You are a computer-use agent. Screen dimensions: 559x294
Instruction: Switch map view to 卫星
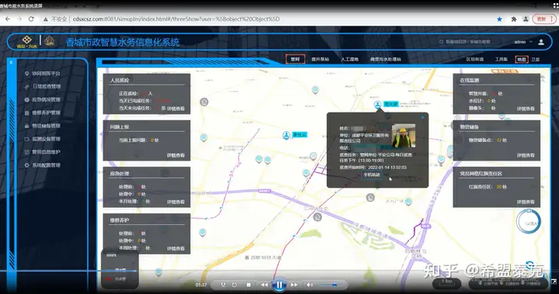coord(535,60)
